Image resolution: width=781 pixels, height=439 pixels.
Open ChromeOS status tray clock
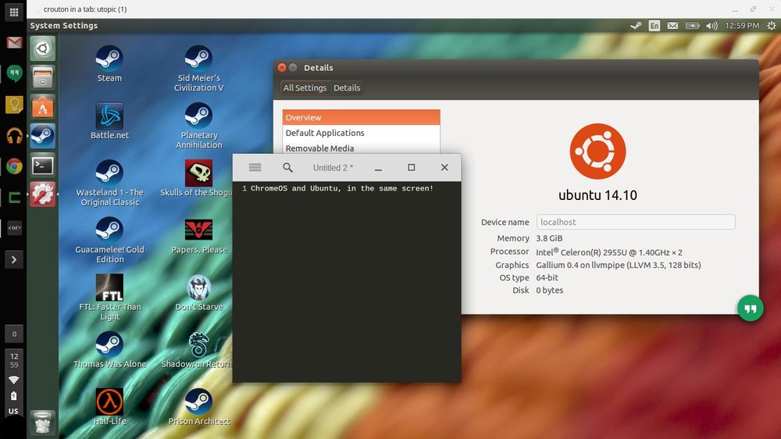[14, 360]
